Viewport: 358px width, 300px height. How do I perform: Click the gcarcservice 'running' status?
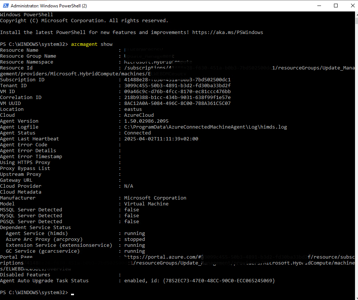click(x=135, y=251)
